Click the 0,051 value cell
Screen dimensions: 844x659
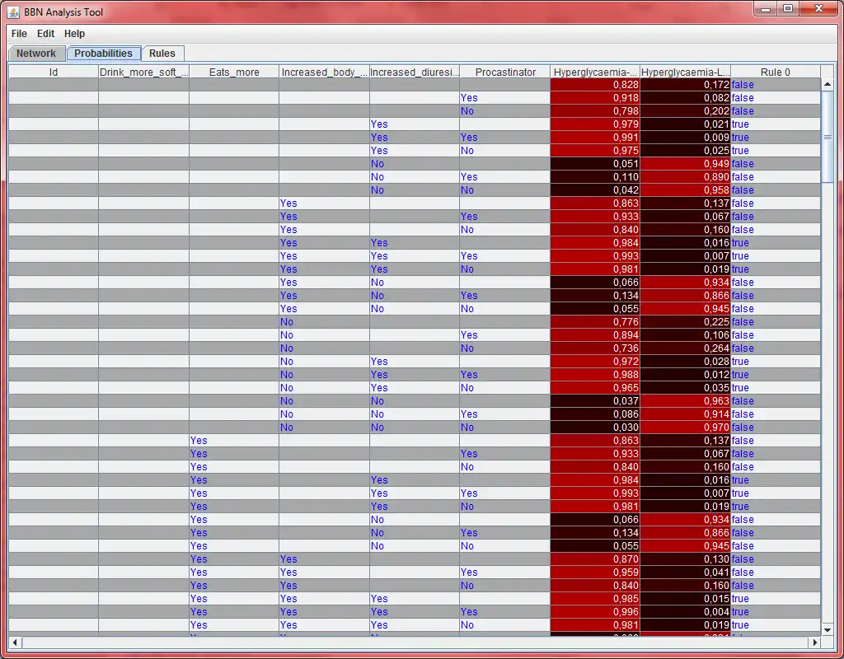[x=595, y=164]
